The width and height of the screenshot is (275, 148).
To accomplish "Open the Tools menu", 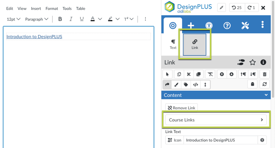I will pos(67,9).
